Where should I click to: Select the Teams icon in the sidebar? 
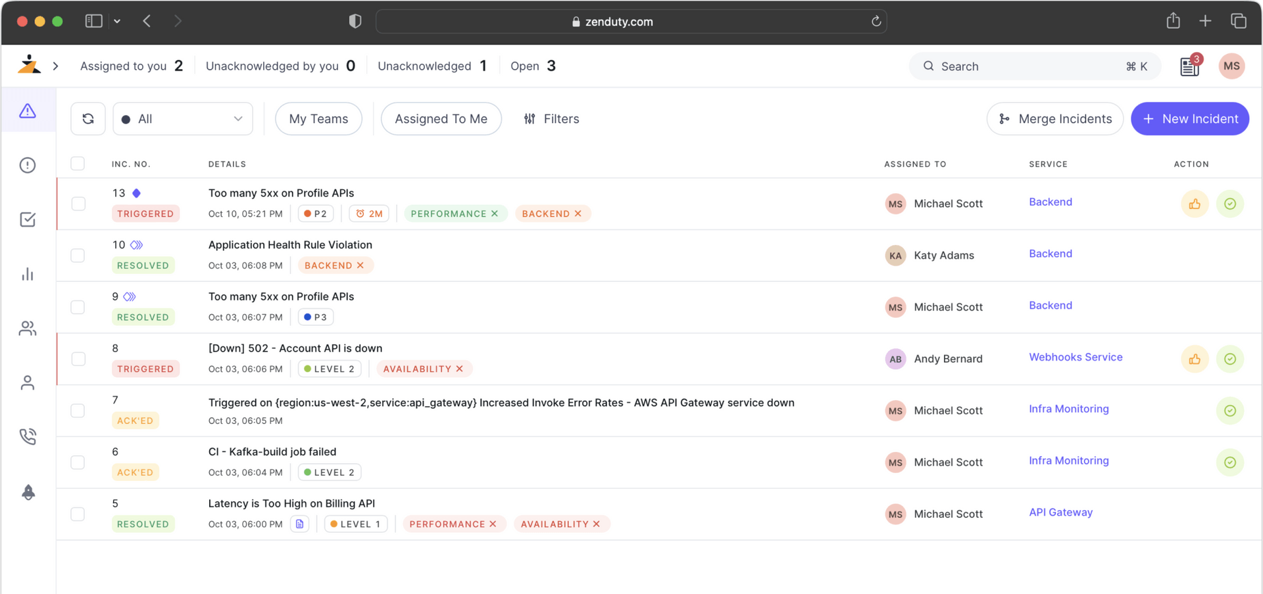tap(28, 329)
